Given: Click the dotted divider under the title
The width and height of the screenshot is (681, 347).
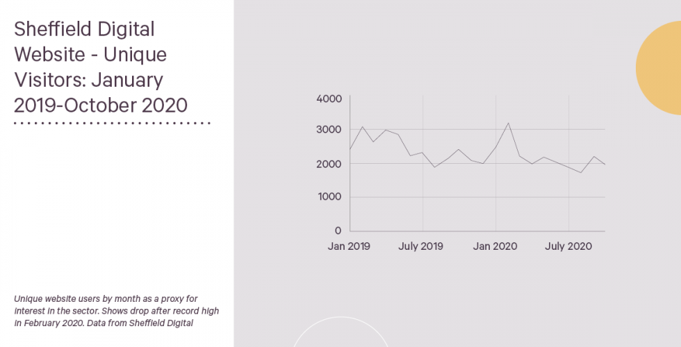Looking at the screenshot, I should (x=112, y=124).
